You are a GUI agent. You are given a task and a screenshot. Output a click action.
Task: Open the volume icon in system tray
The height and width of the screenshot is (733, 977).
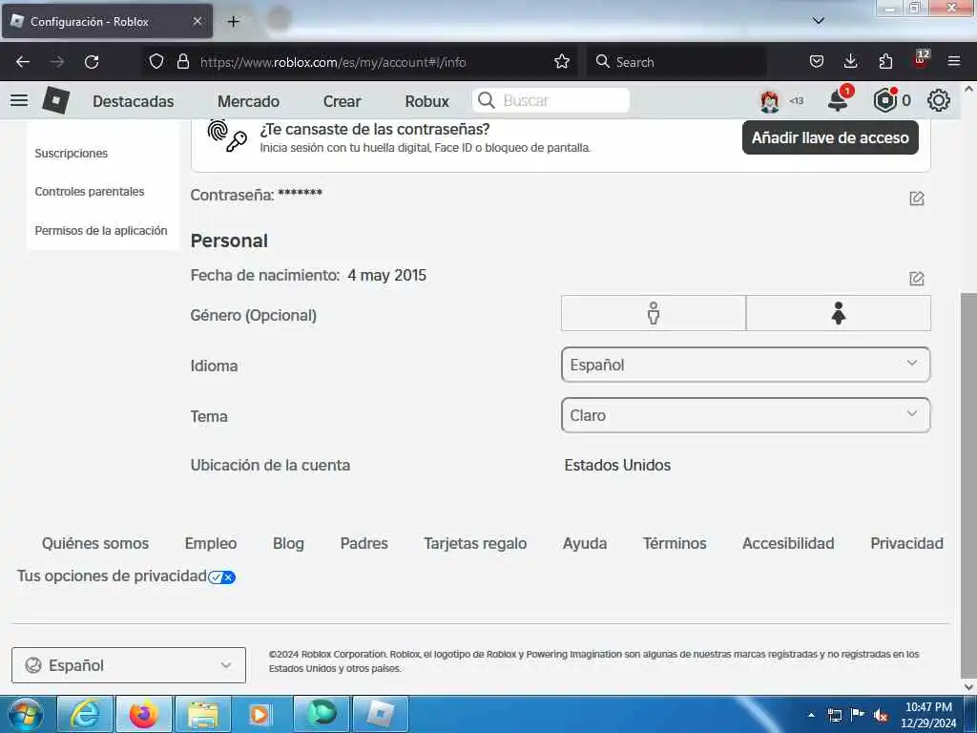pyautogui.click(x=881, y=716)
